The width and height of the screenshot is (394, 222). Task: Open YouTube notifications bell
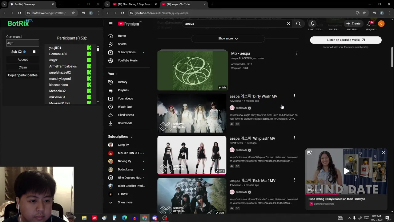point(370,24)
